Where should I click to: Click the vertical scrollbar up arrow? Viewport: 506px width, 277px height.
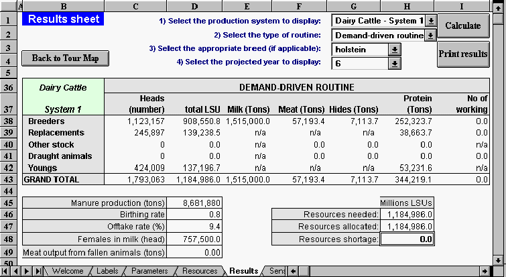point(500,6)
